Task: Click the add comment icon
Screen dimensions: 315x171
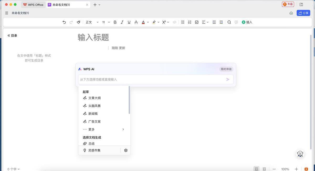Action: [x=236, y=22]
